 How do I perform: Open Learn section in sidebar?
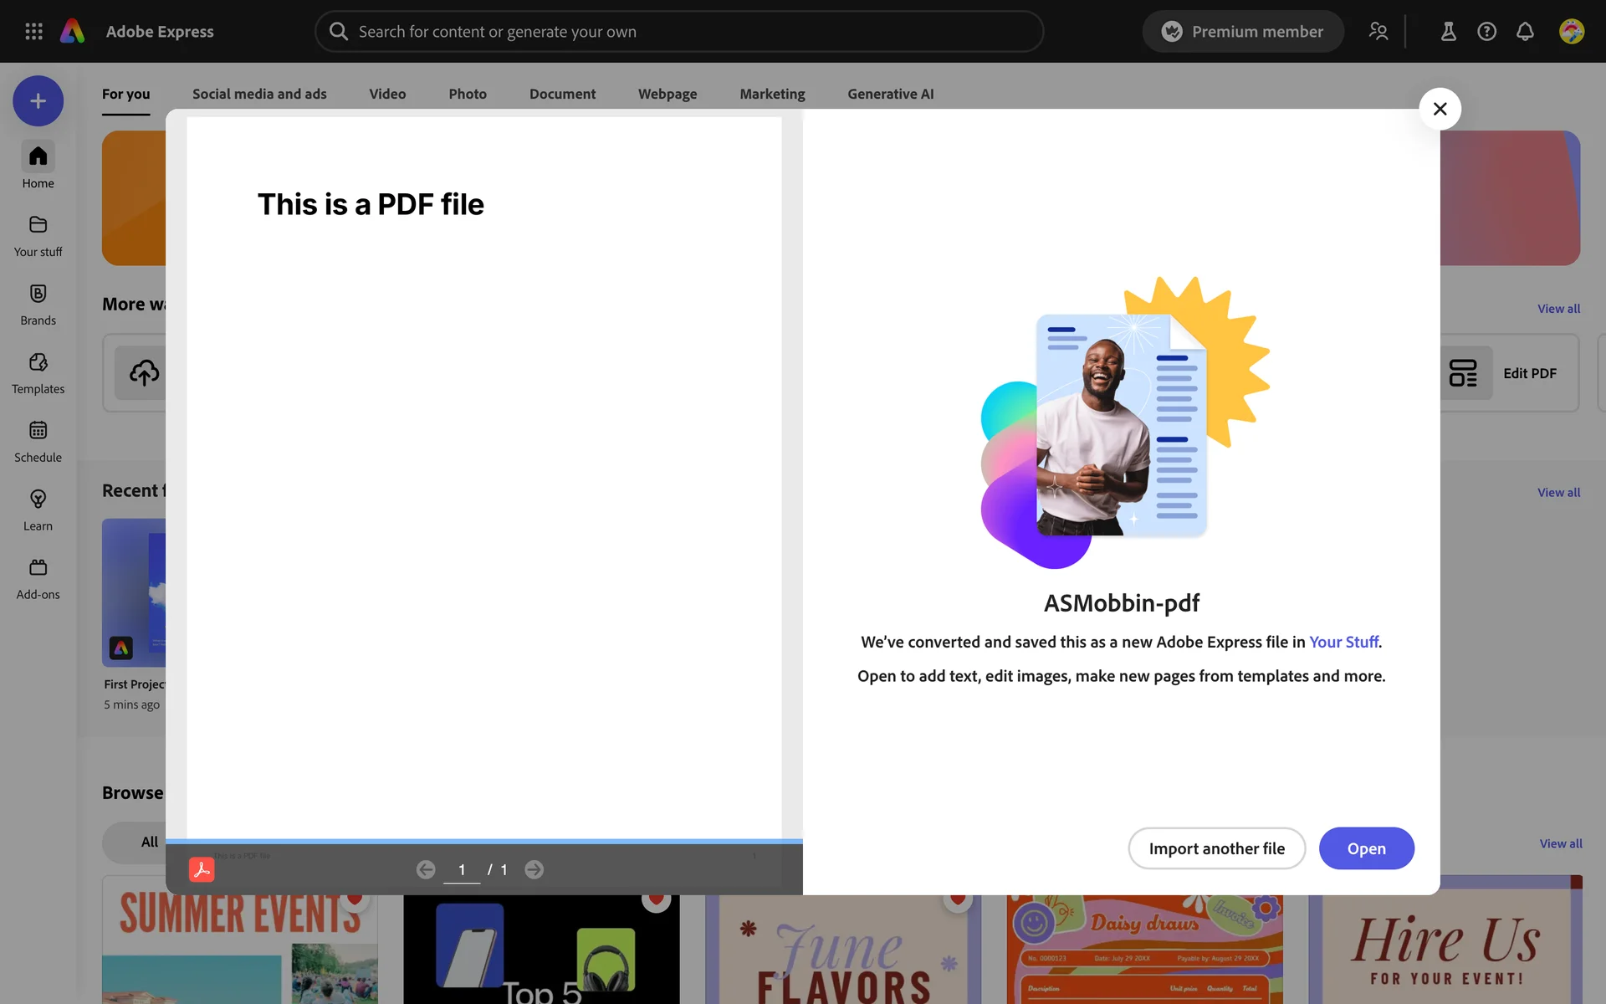pos(38,510)
